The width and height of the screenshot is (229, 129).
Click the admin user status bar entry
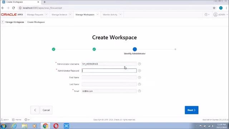[x=5, y=120]
